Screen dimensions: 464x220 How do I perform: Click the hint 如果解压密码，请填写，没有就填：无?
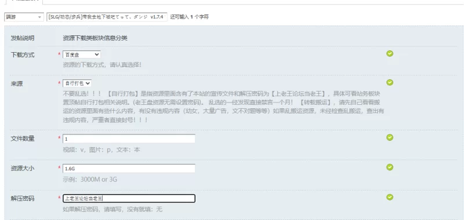pos(113,210)
